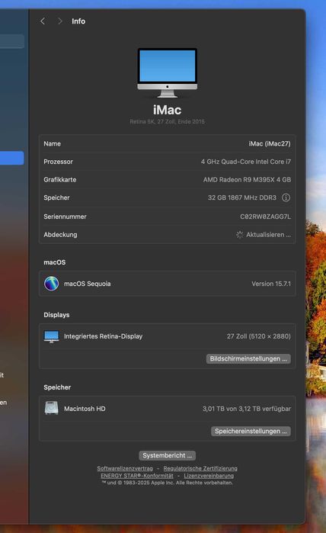Image resolution: width=326 pixels, height=533 pixels.
Task: Open Bildschirmeinstellungen button
Action: click(248, 358)
